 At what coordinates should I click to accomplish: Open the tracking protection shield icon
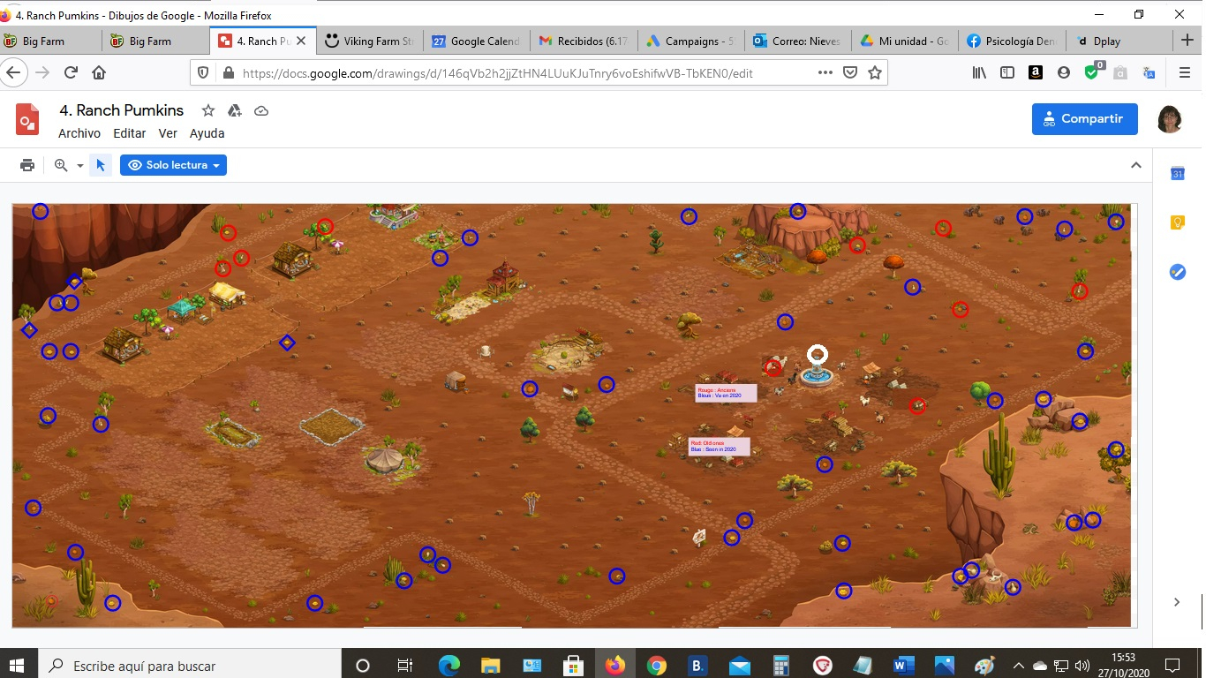coord(202,73)
